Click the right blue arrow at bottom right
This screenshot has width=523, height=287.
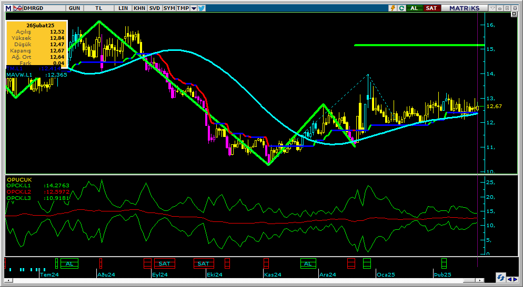click(515, 279)
